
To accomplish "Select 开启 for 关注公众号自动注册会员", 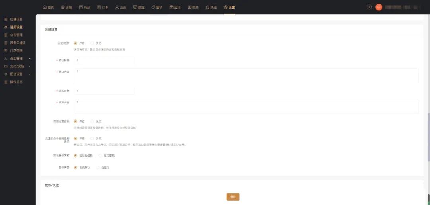I will pos(75,139).
